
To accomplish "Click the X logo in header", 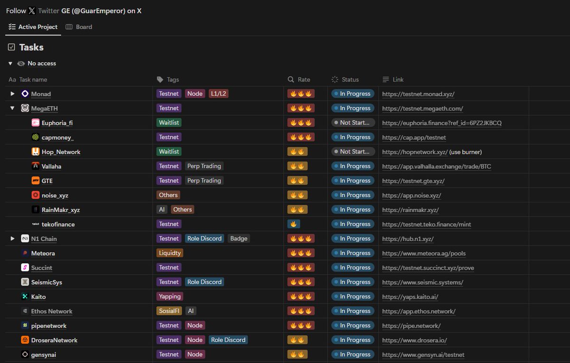I will pyautogui.click(x=32, y=10).
